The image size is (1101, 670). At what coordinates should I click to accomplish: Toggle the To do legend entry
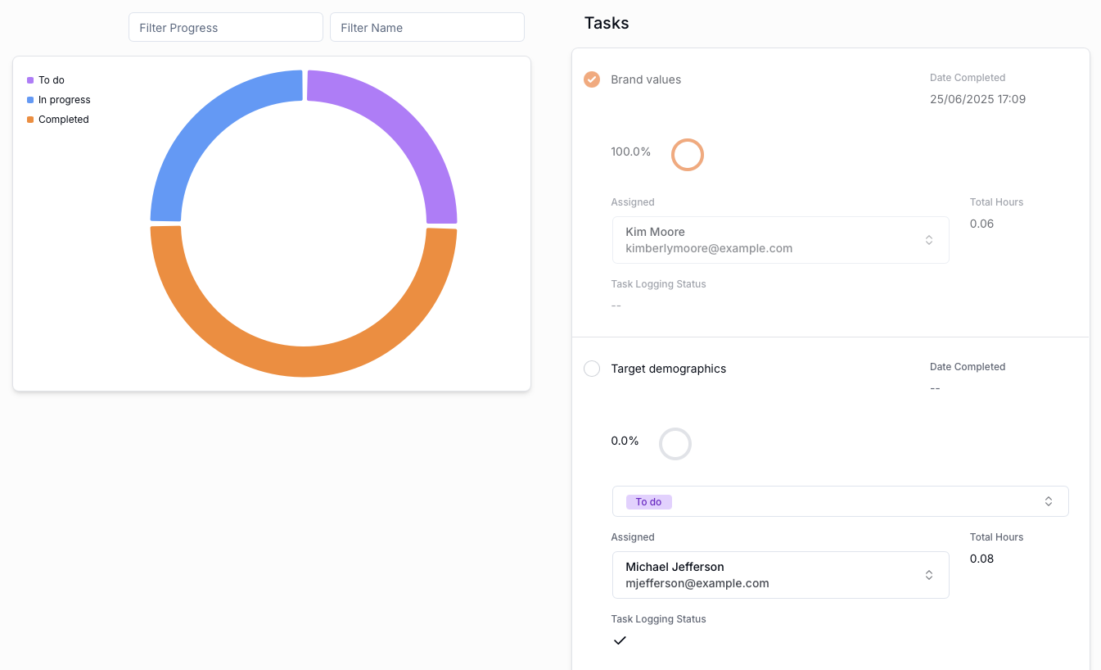tap(51, 80)
